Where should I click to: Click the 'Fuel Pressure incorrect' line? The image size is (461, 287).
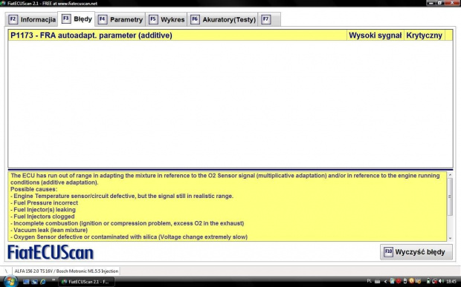click(x=44, y=202)
